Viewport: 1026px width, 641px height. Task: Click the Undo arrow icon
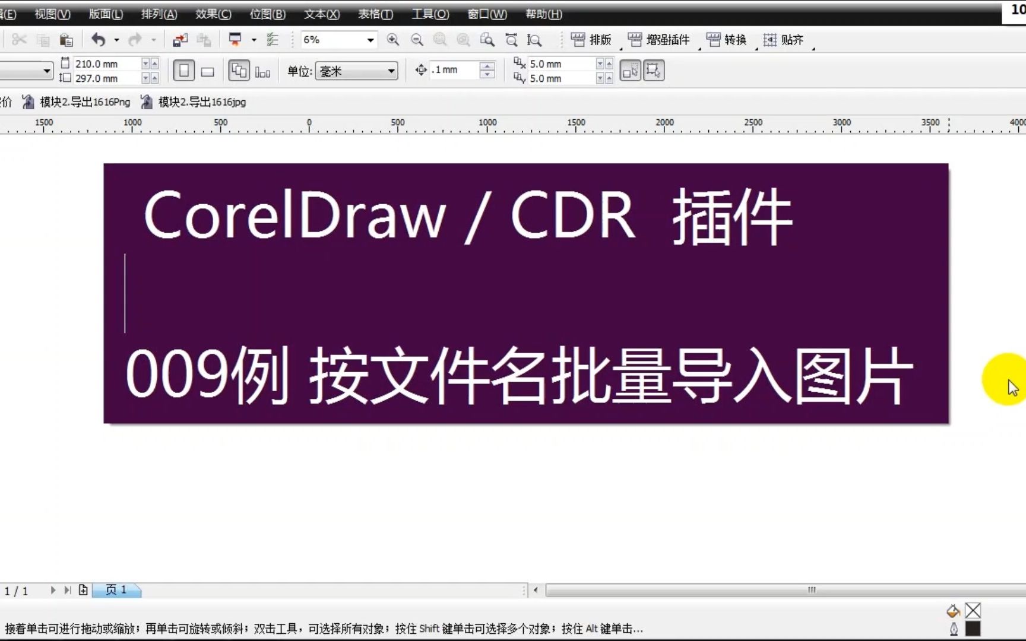point(99,40)
